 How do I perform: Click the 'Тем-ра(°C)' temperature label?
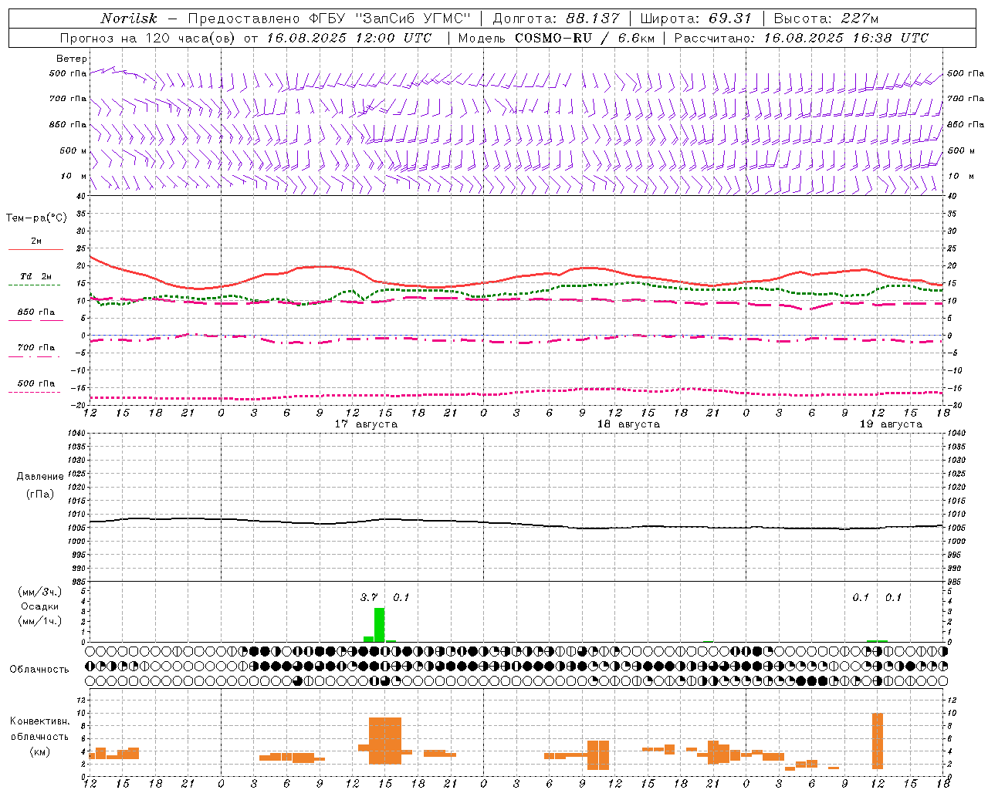(x=36, y=218)
